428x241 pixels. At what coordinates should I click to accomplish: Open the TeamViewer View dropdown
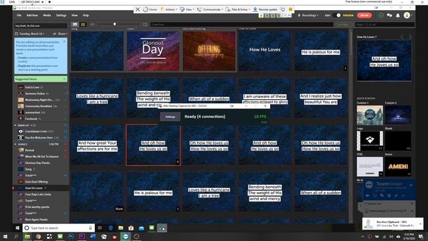click(x=187, y=9)
